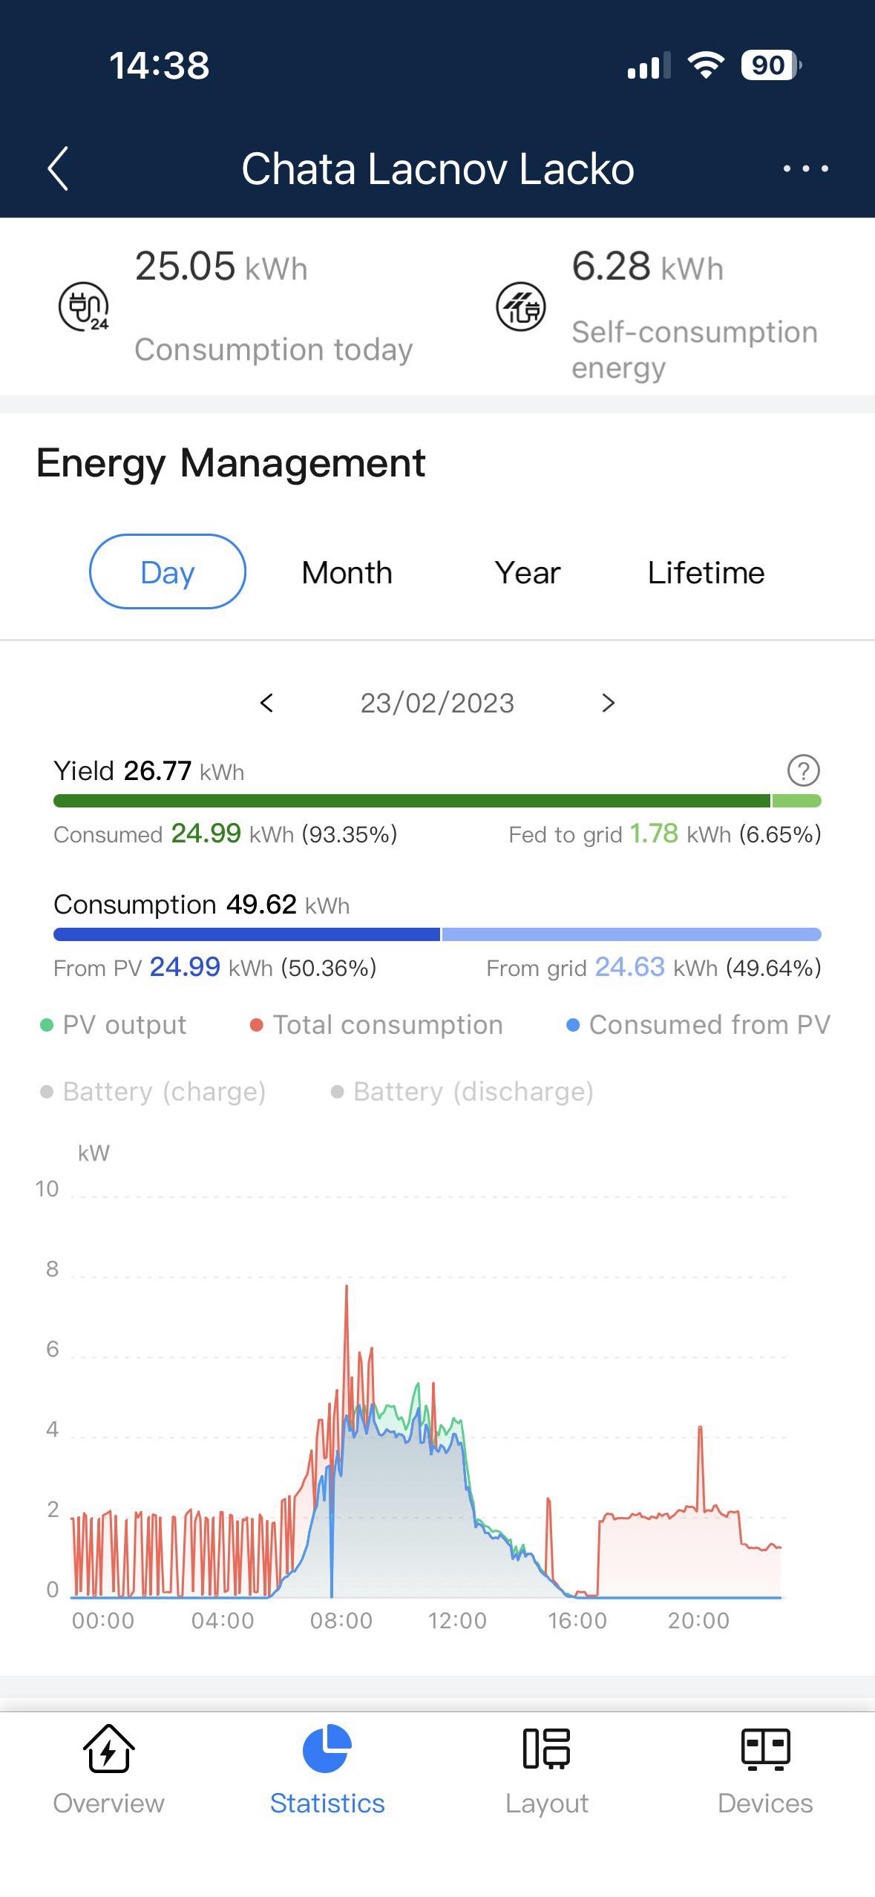The height and width of the screenshot is (1897, 875).
Task: Toggle PV output series in chart legend
Action: pos(113,1025)
